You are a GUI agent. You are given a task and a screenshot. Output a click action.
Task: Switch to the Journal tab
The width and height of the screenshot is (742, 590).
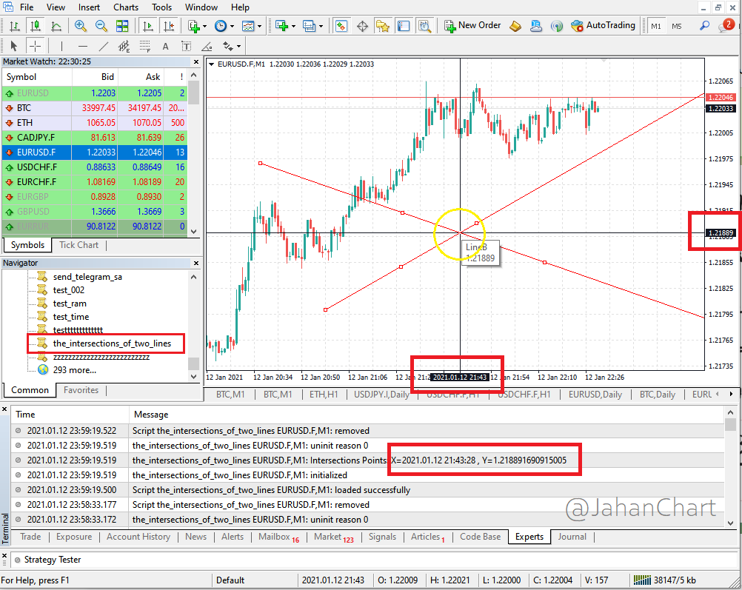point(572,537)
